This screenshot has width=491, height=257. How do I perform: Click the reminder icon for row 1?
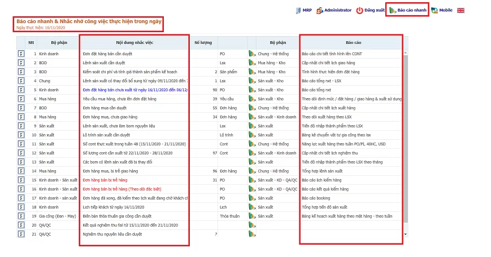coord(21,54)
